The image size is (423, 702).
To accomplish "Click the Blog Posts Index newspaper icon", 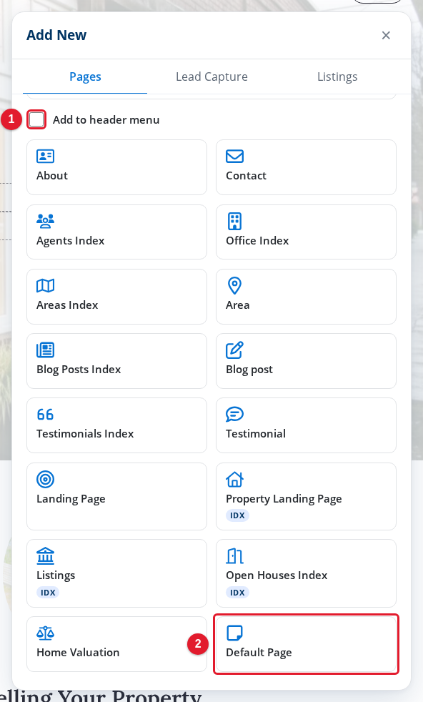I will coord(45,350).
